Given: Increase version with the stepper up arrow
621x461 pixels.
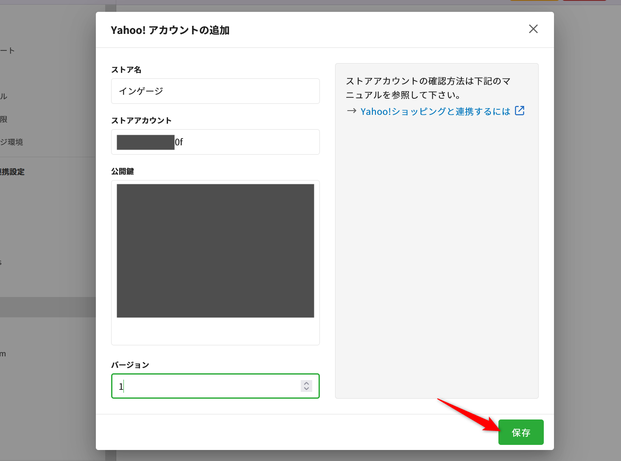Looking at the screenshot, I should [306, 383].
